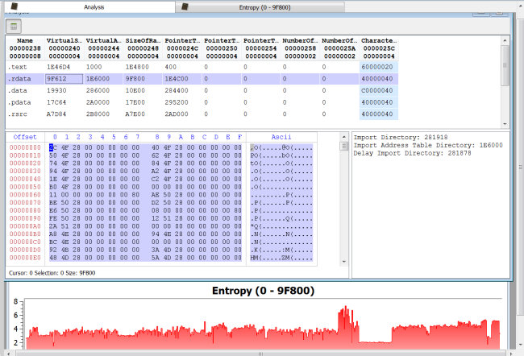Click offset 00000060 in hex view
The height and width of the screenshot is (356, 524).
[25, 195]
